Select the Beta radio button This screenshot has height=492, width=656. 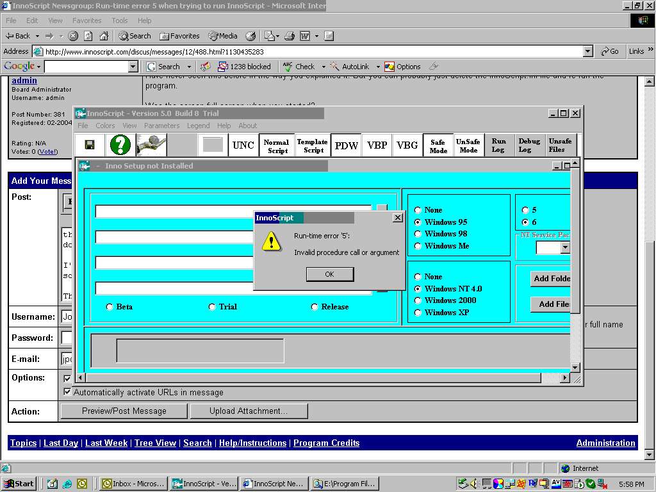pyautogui.click(x=110, y=307)
